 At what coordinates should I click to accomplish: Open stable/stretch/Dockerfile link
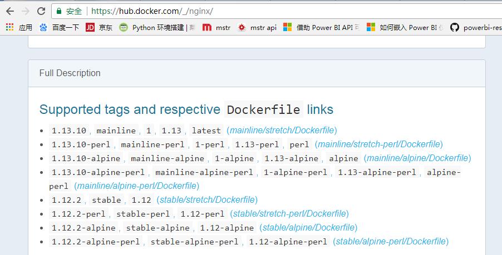pos(207,200)
